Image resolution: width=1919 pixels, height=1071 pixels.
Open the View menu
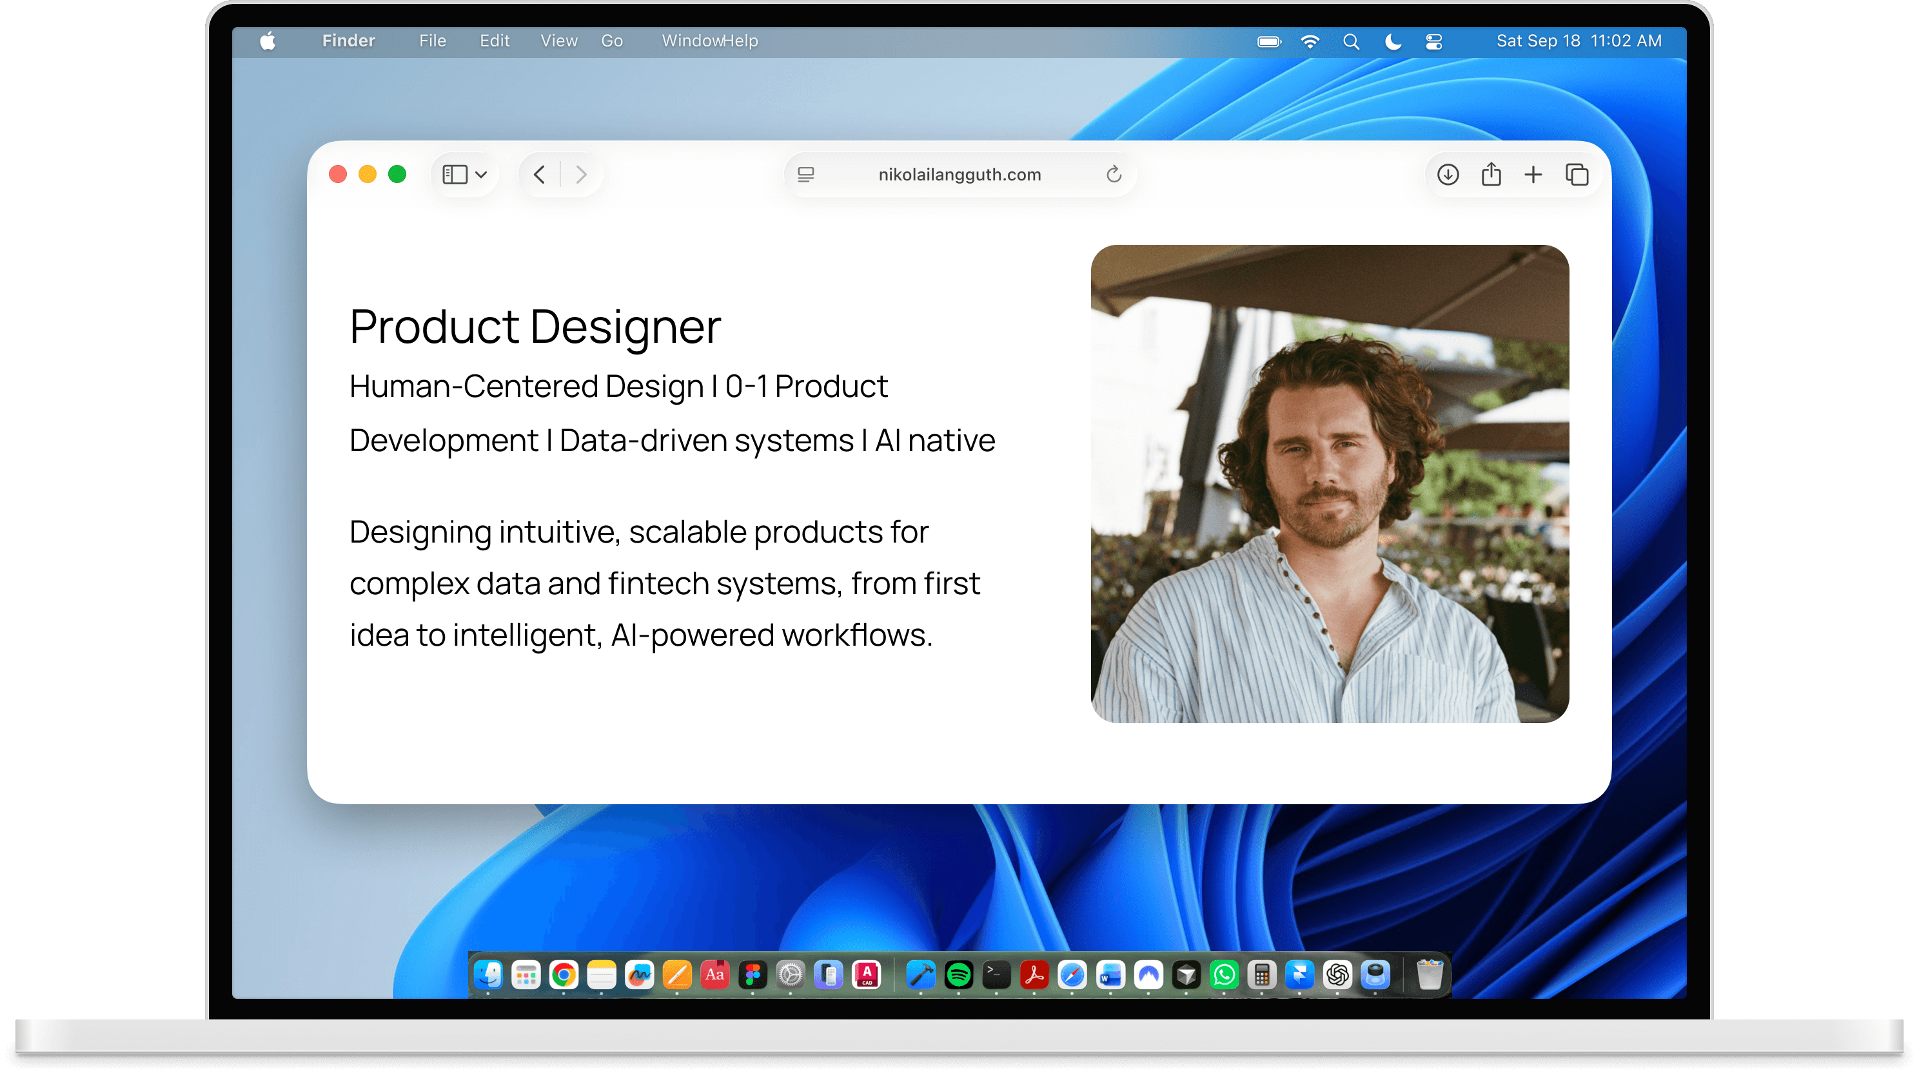[x=558, y=42]
